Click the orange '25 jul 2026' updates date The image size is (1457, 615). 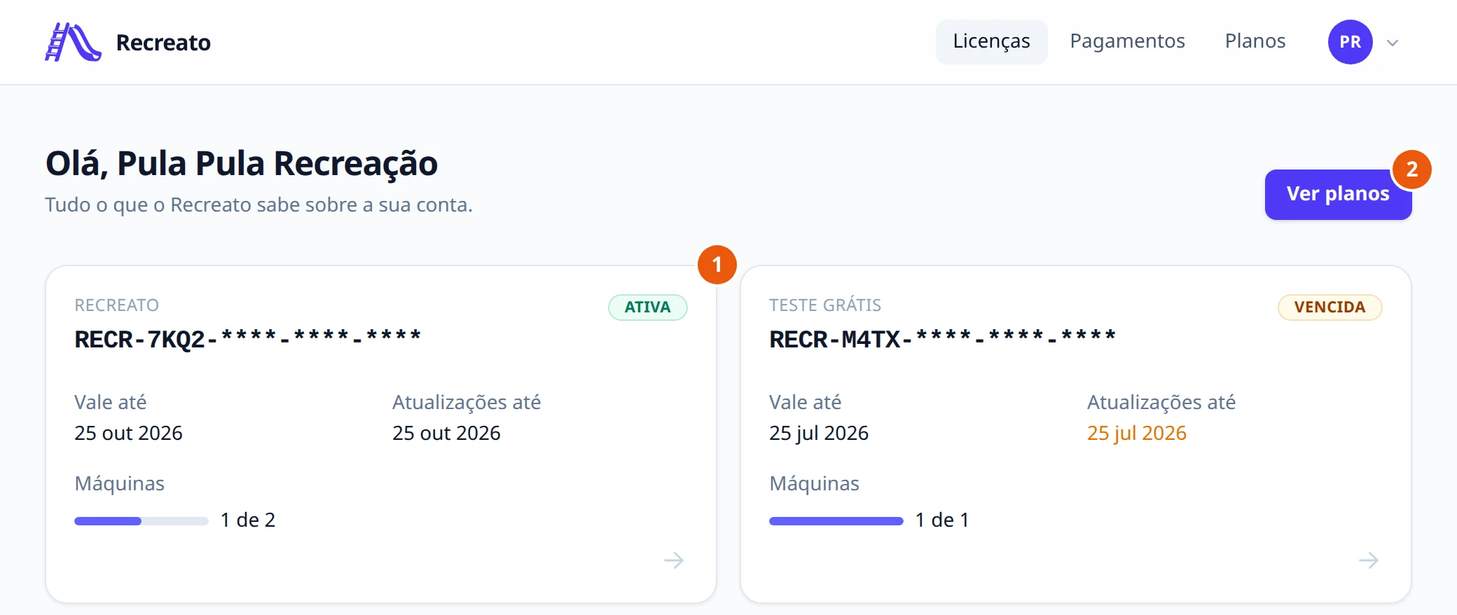click(x=1137, y=433)
